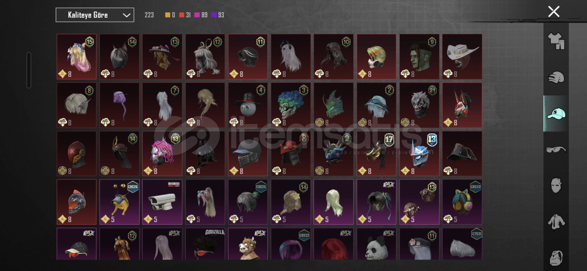
Task: Select the green-haired joker mask item
Action: click(x=291, y=105)
